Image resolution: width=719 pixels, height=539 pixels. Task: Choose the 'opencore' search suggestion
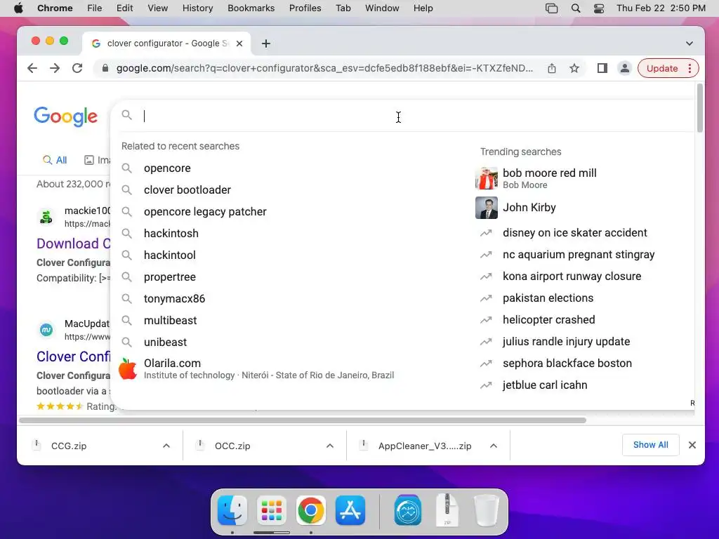point(167,168)
